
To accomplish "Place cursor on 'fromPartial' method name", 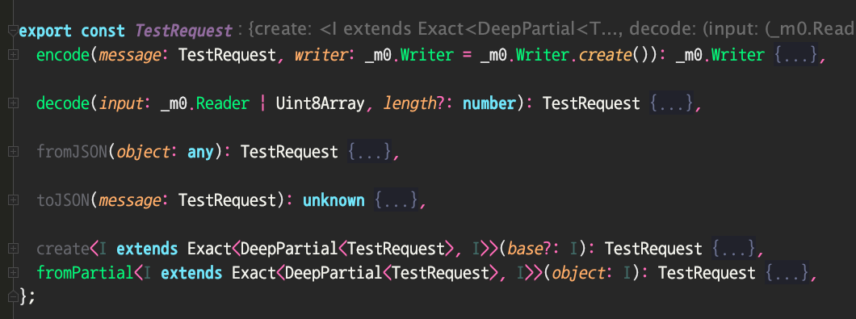I will (x=85, y=273).
